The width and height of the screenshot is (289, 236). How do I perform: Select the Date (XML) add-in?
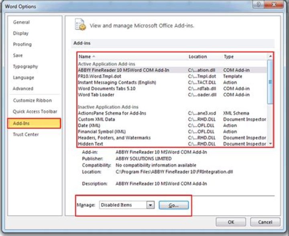point(172,126)
